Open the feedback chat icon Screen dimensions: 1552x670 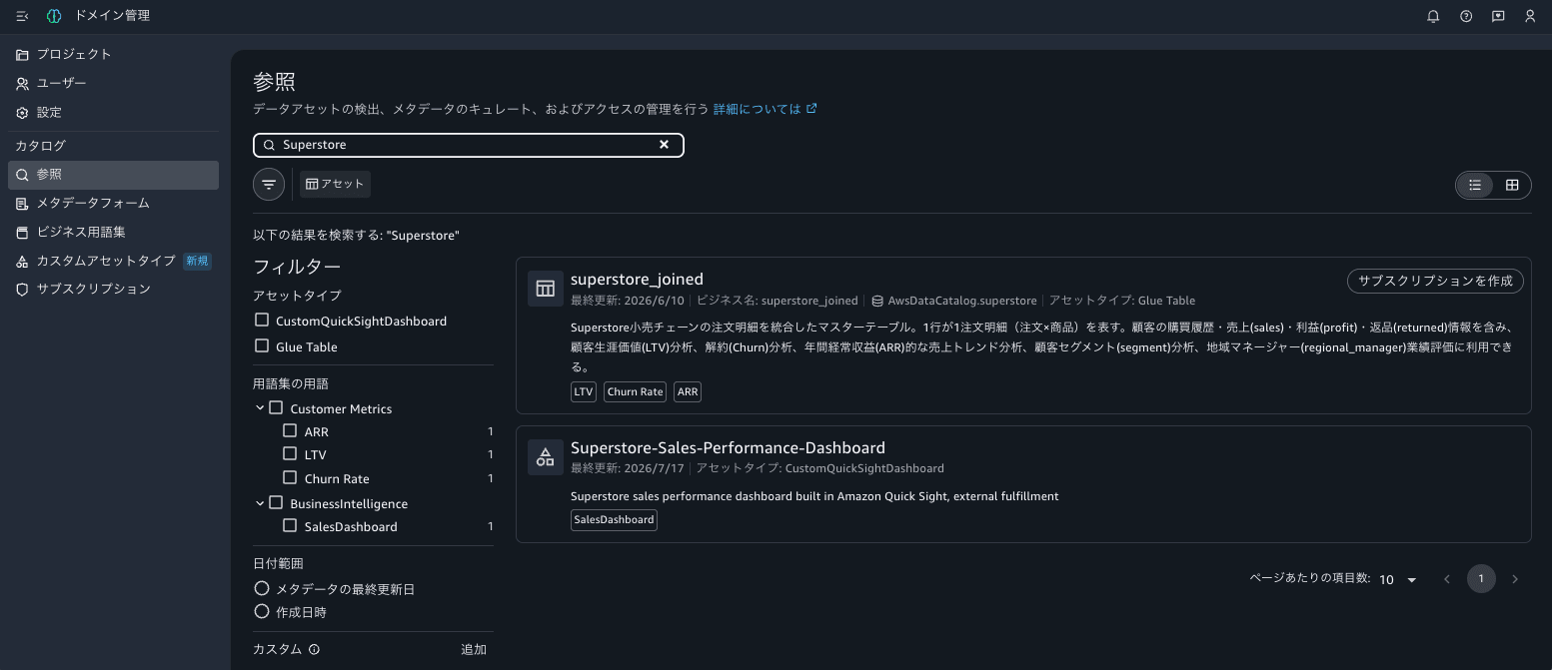(1498, 16)
